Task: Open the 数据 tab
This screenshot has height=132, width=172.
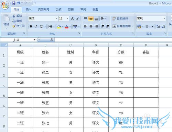Action: point(71,9)
